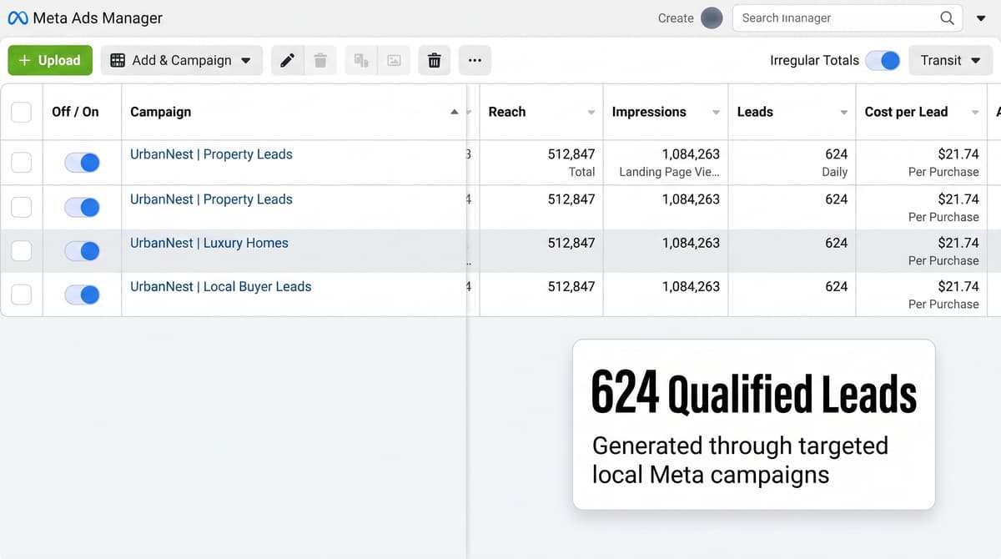
Task: Click the Irregular Totals label text
Action: click(814, 60)
